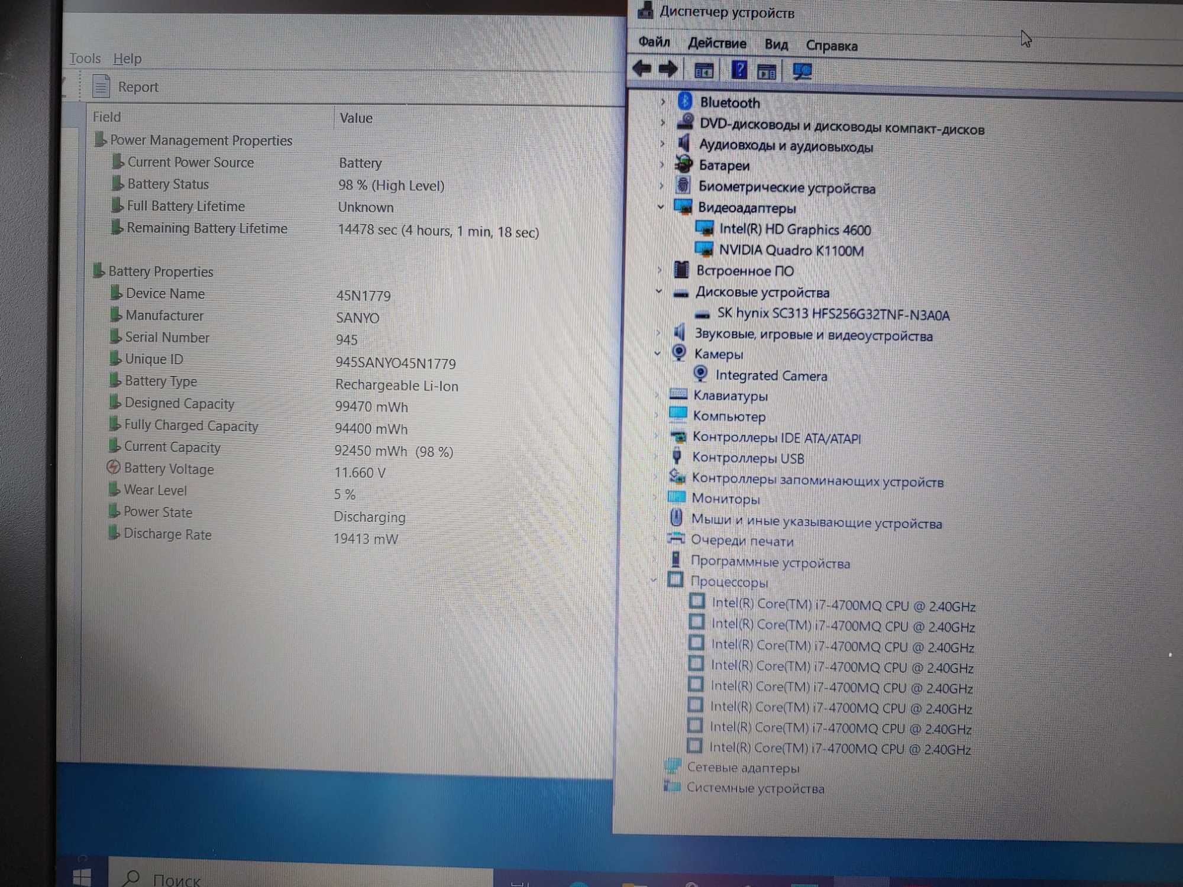Click the Клавиатуры keyboard icon
This screenshot has height=887, width=1183.
pos(678,394)
